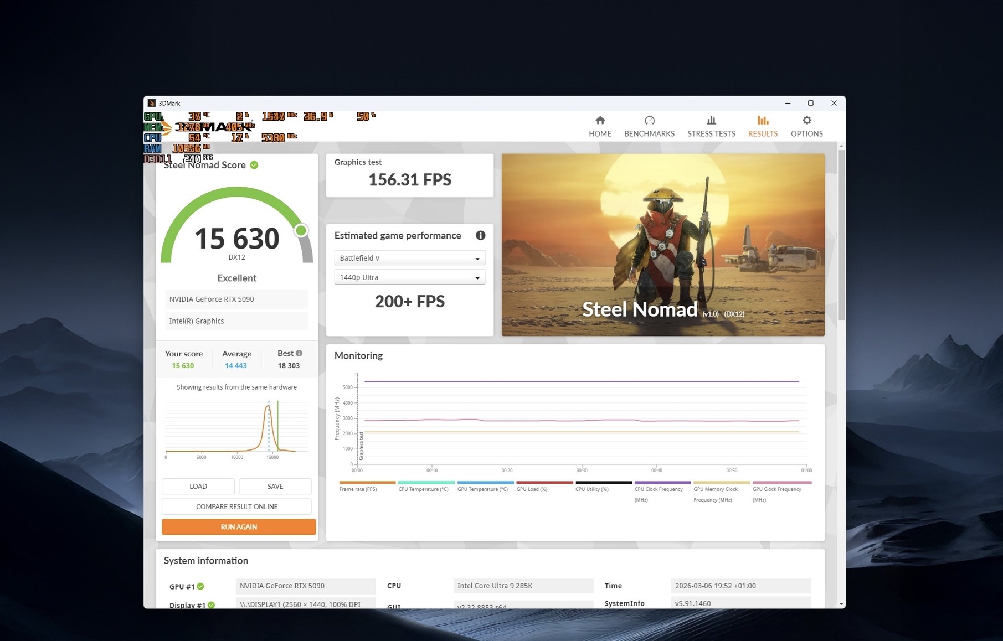Click the 200+ FPS estimate
1003x641 pixels.
pyautogui.click(x=410, y=302)
